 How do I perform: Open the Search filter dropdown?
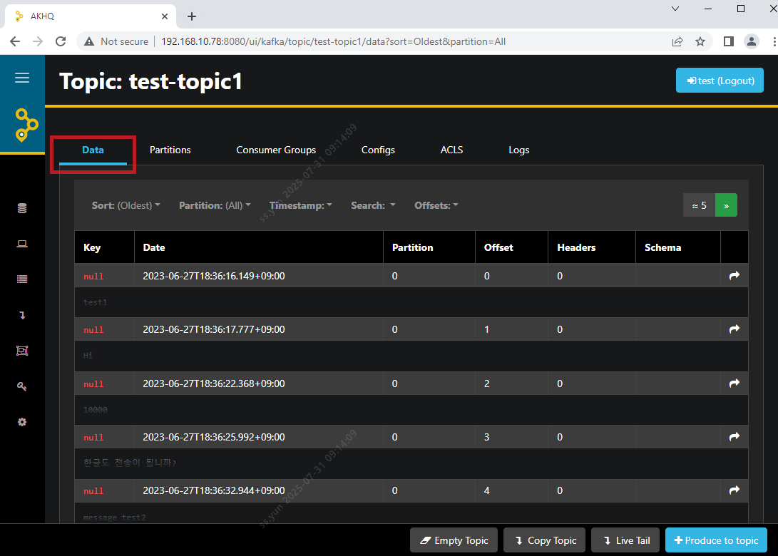tap(373, 205)
